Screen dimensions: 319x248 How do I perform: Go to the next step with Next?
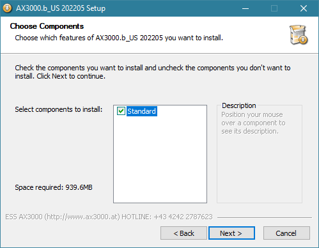(231, 233)
